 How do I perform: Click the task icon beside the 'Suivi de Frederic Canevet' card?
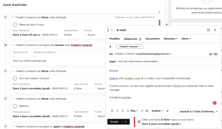pos(6,71)
